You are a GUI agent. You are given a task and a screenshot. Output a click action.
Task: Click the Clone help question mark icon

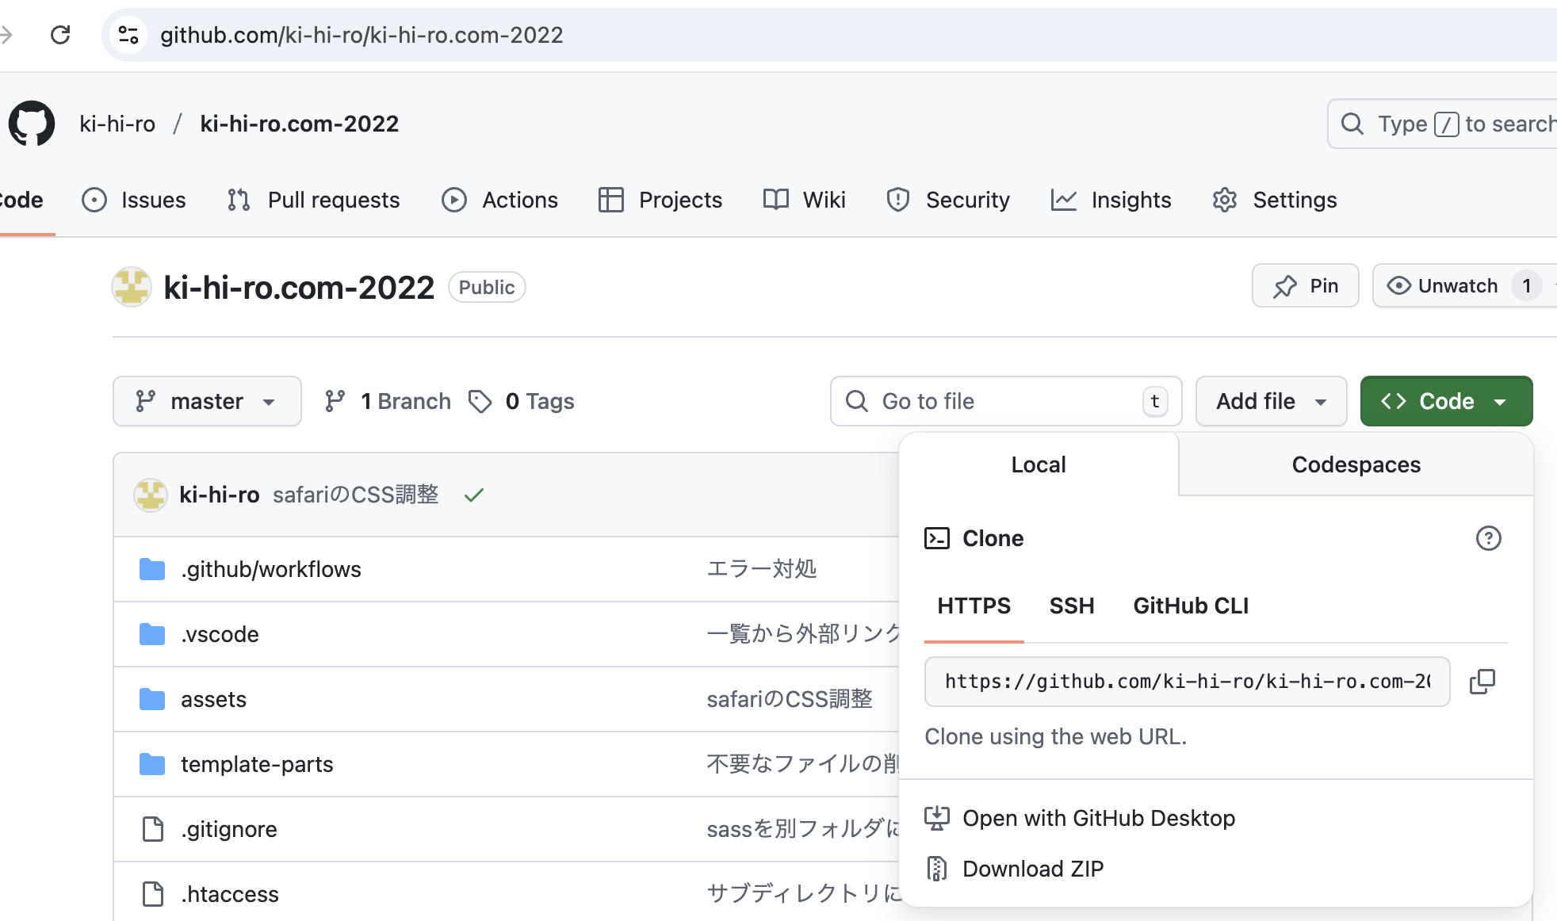coord(1489,538)
